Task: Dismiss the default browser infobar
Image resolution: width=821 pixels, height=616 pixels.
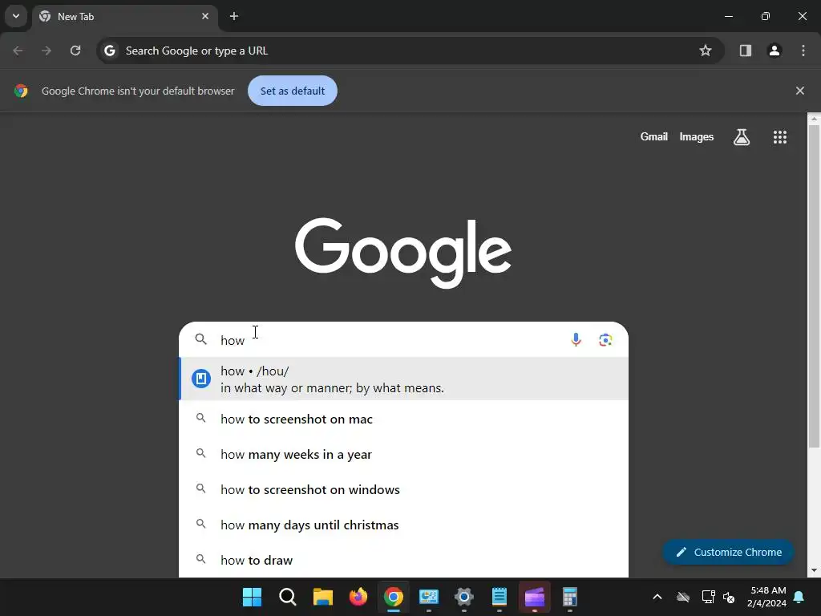Action: (x=799, y=91)
